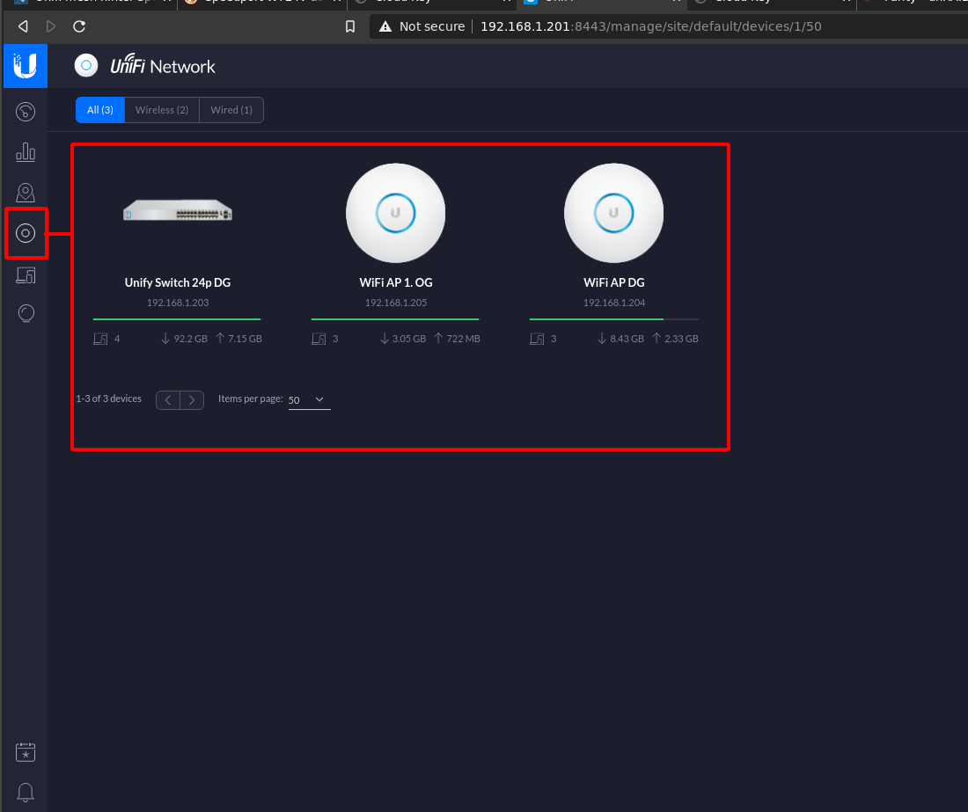
Task: Click the 722 MB upload value
Action: [464, 339]
